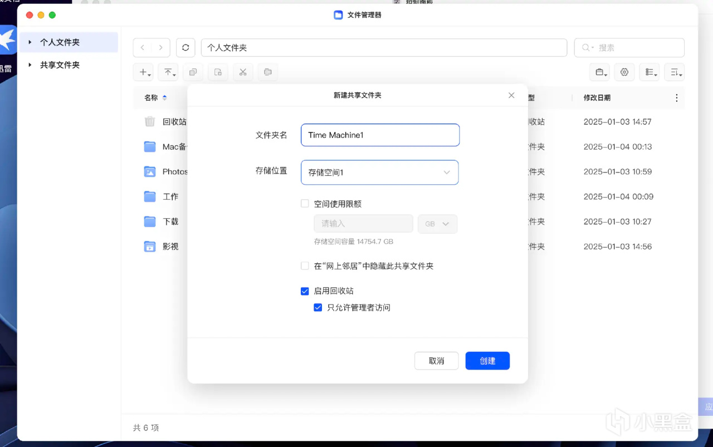Refresh the folder listing
This screenshot has width=713, height=447.
(x=185, y=48)
